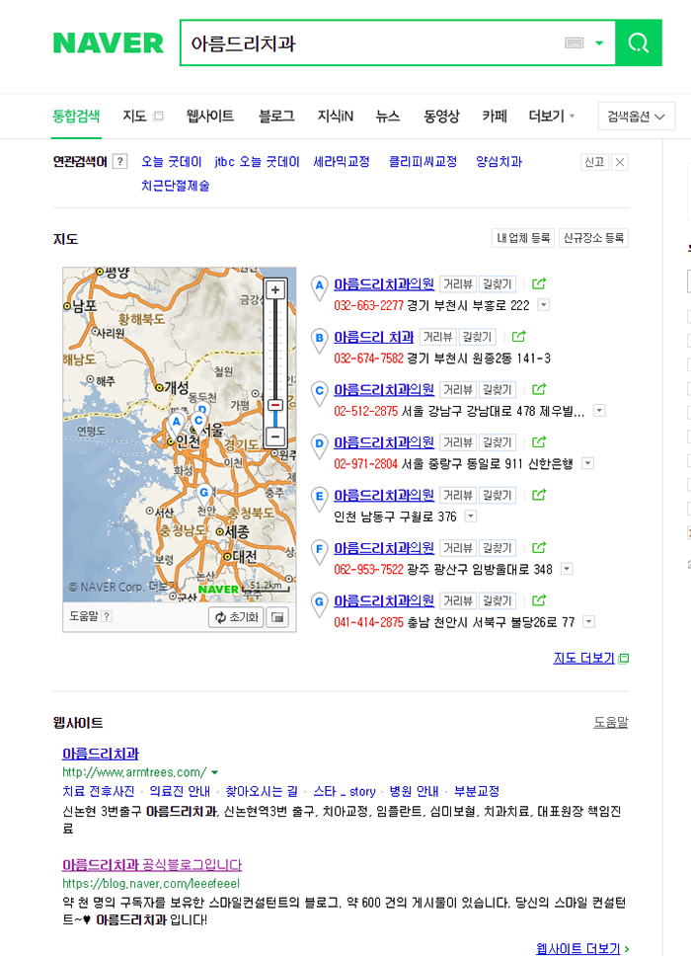
Task: Open 아름드리치과 website result title
Action: (101, 754)
